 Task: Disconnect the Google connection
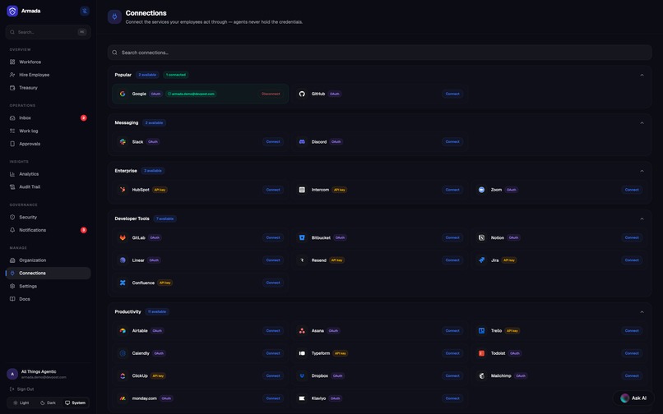[271, 94]
